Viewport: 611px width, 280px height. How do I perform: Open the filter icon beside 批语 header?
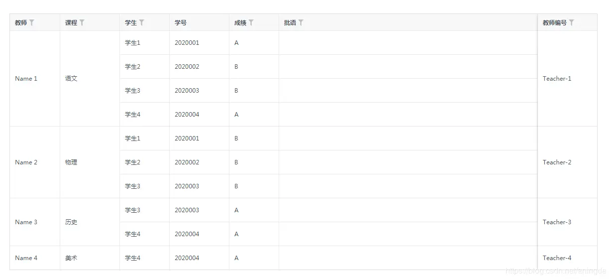[301, 22]
